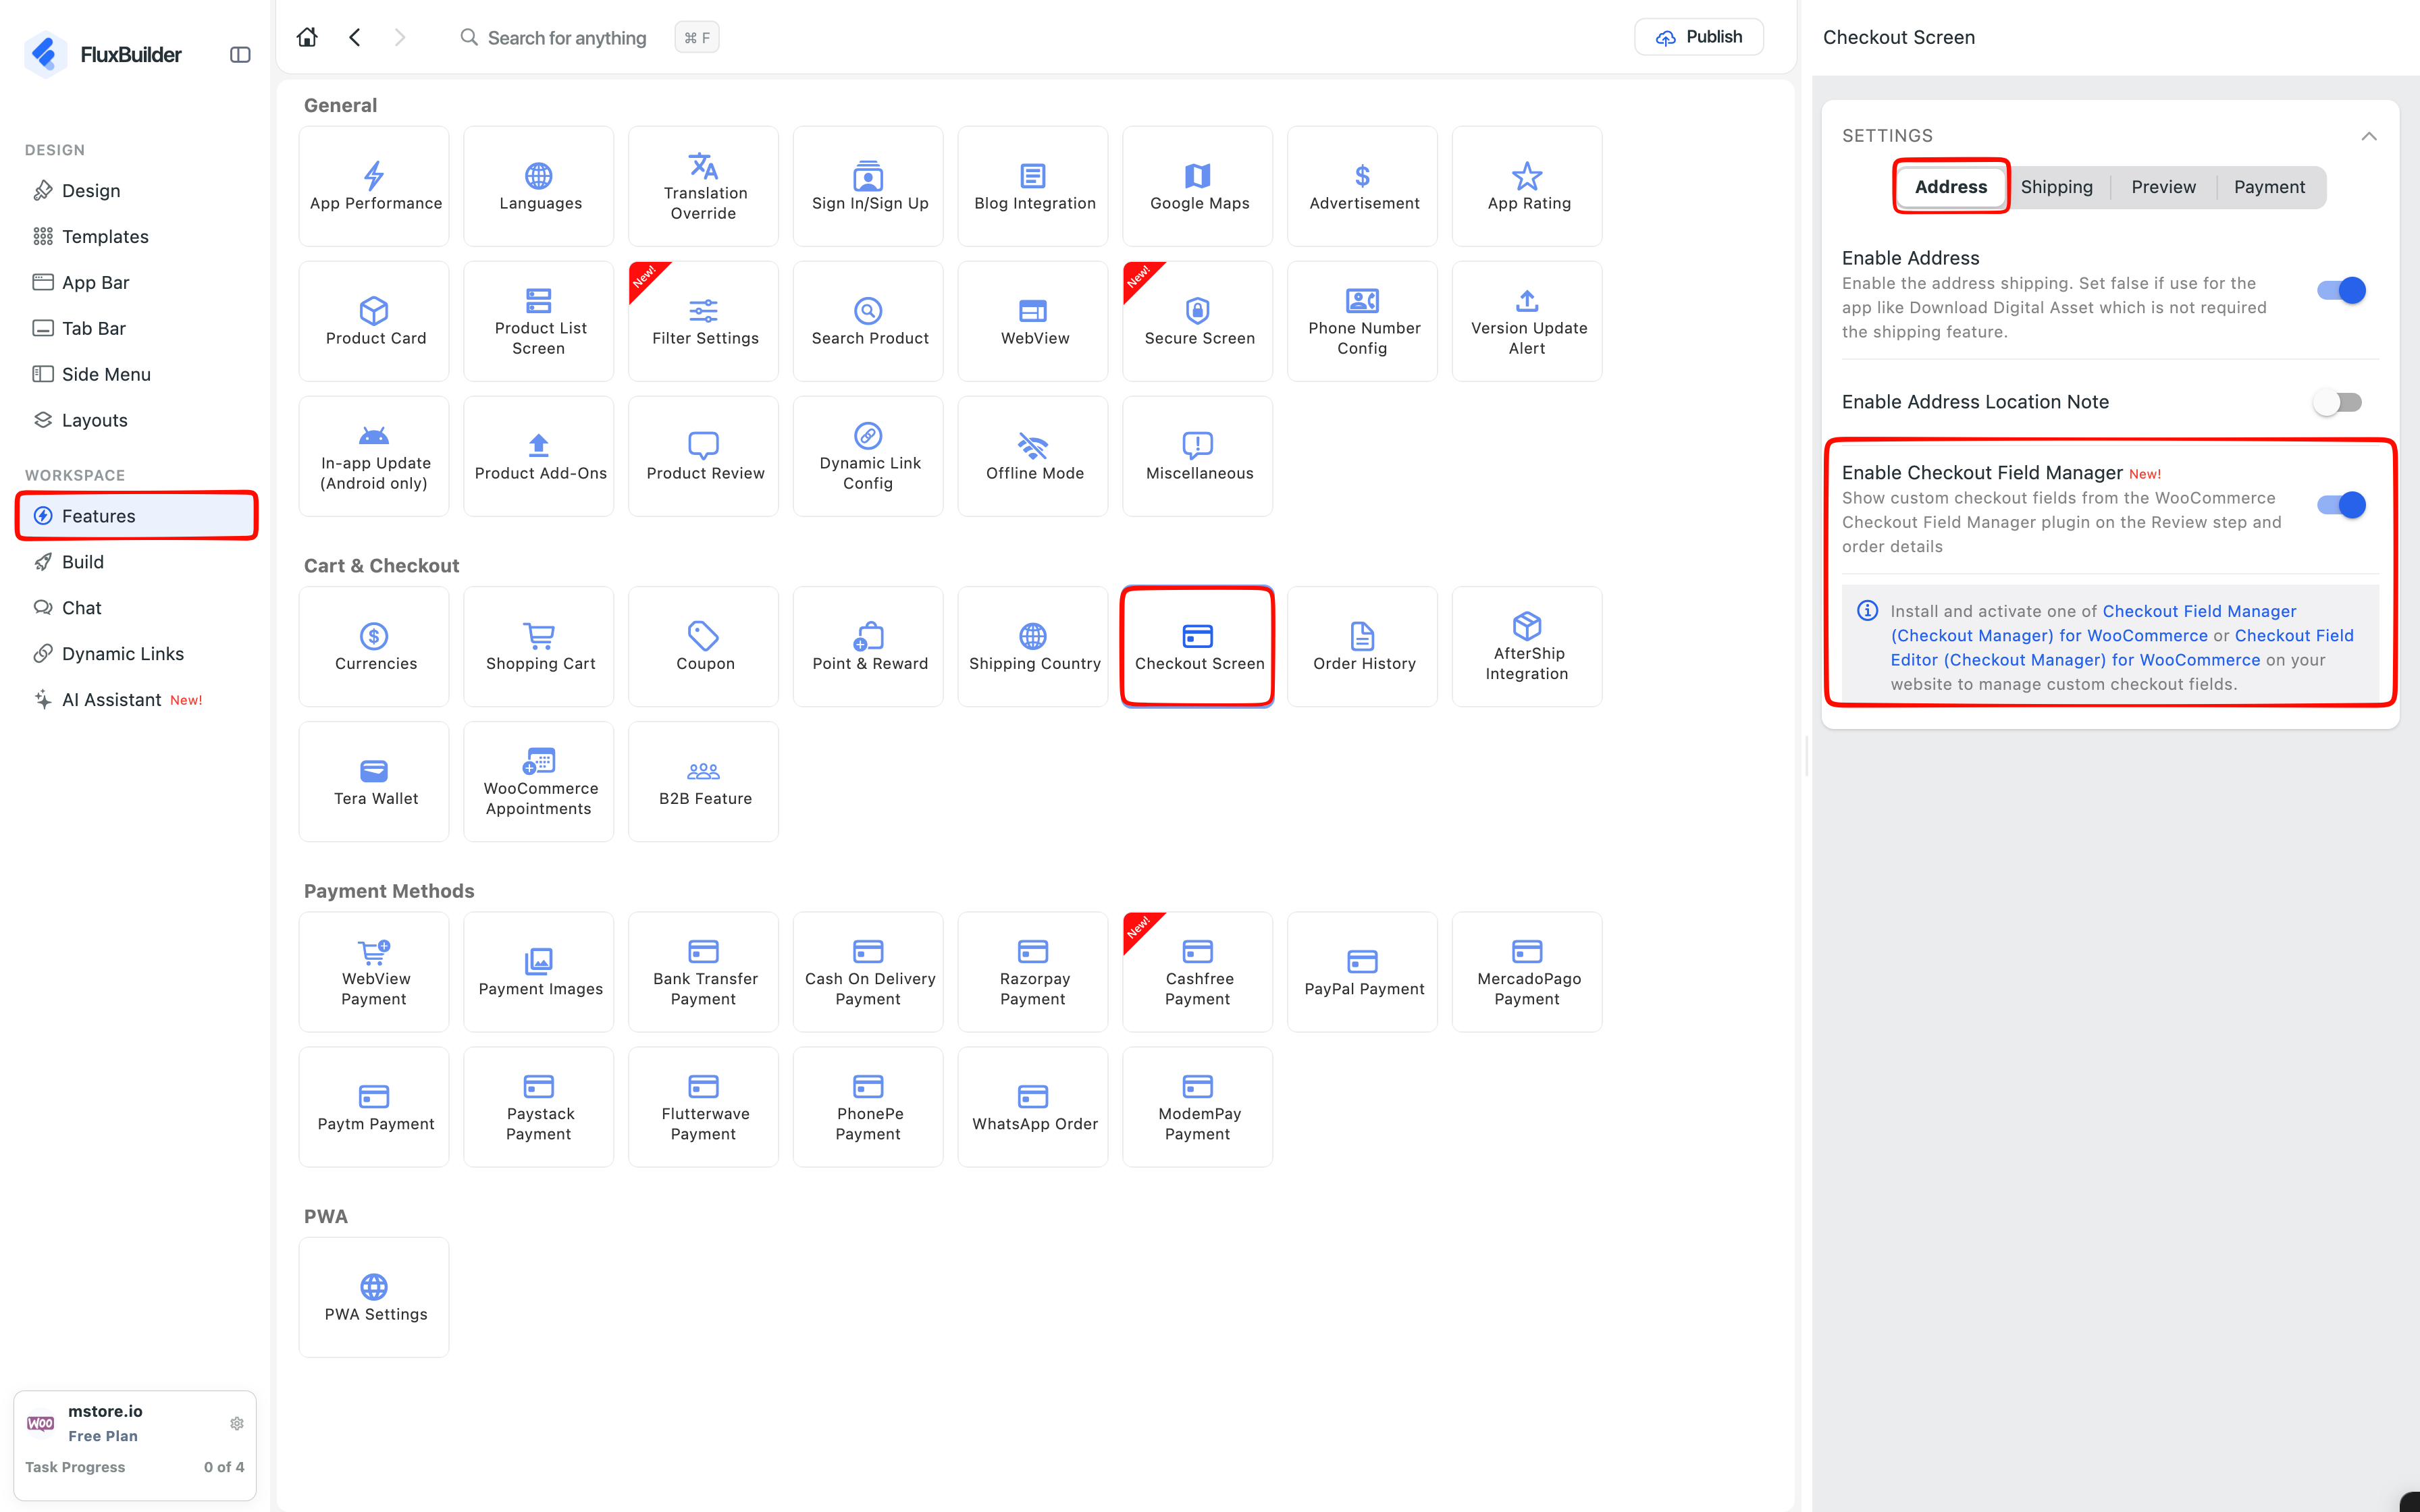
Task: Open Point & Reward card
Action: [868, 646]
